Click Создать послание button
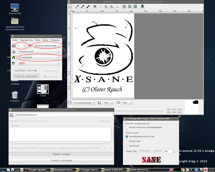Viewport: 215px width, 172px height. [x=61, y=161]
